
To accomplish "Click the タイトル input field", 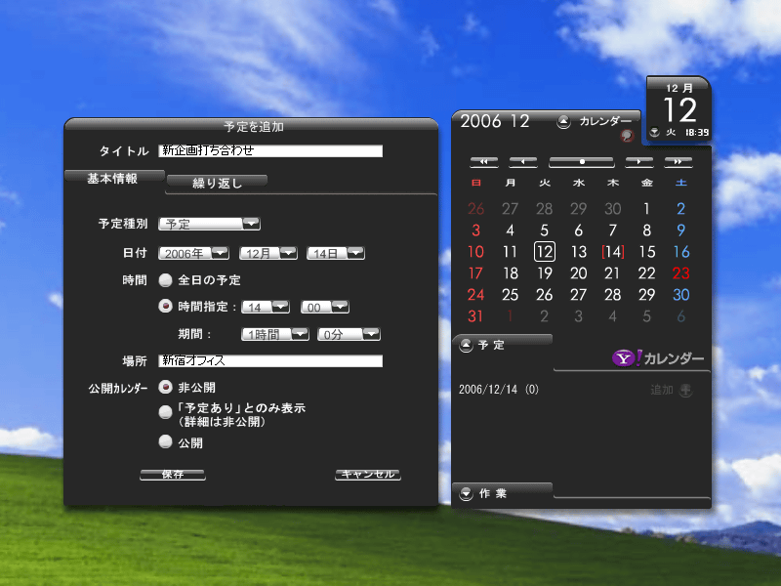I will coord(270,150).
